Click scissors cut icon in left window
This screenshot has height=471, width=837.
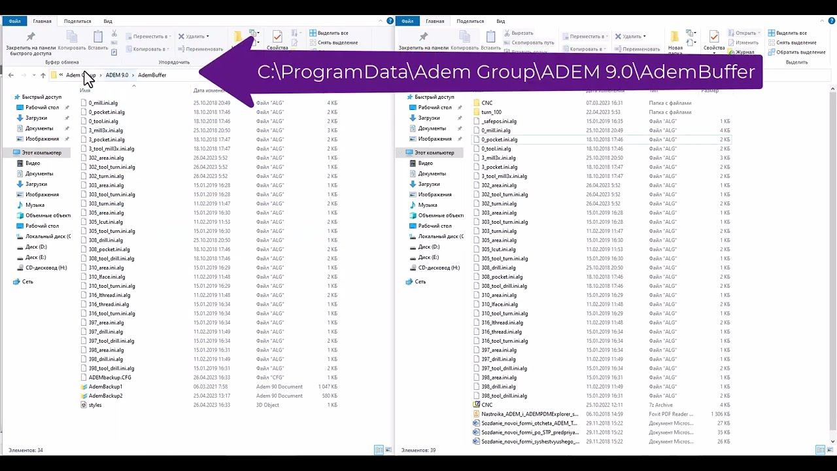pos(114,33)
